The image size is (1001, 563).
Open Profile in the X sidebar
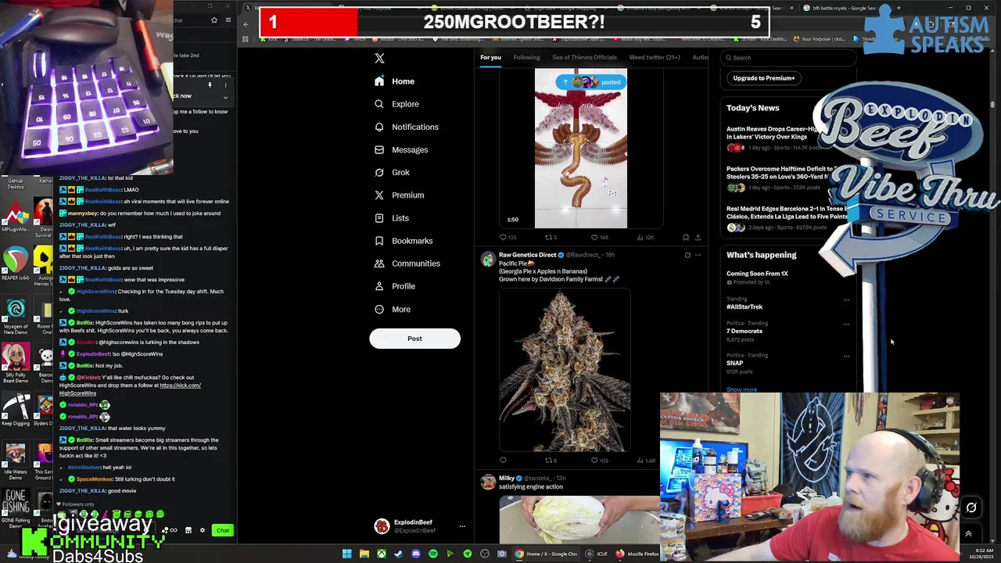395,286
